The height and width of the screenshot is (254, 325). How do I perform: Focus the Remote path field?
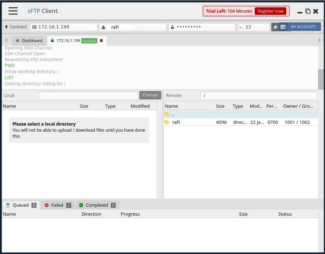259,95
